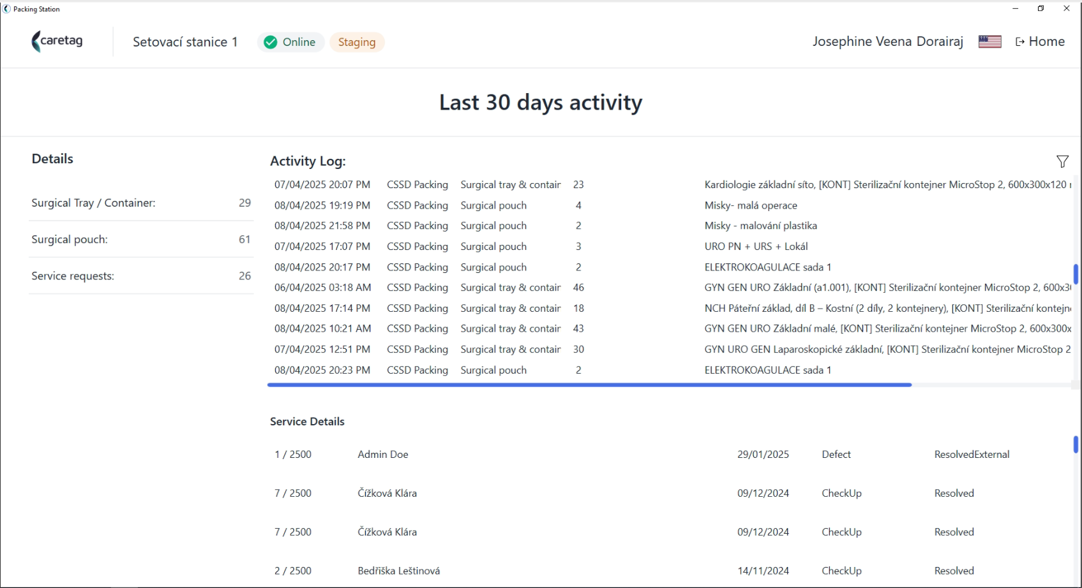Click the Defect service type

coord(836,455)
